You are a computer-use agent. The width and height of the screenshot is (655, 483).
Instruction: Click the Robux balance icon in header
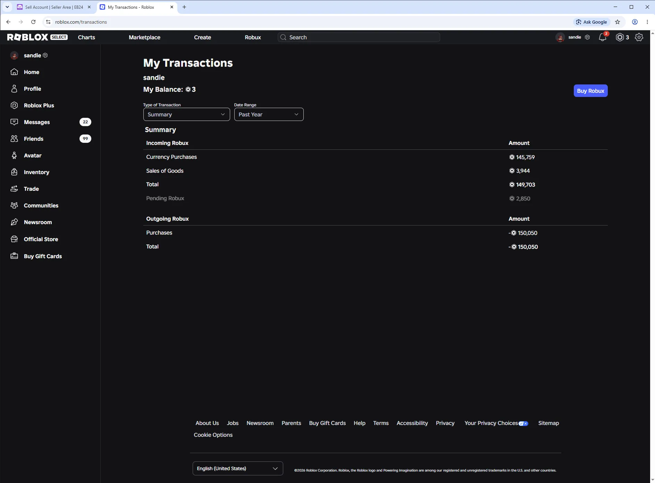[x=620, y=37]
